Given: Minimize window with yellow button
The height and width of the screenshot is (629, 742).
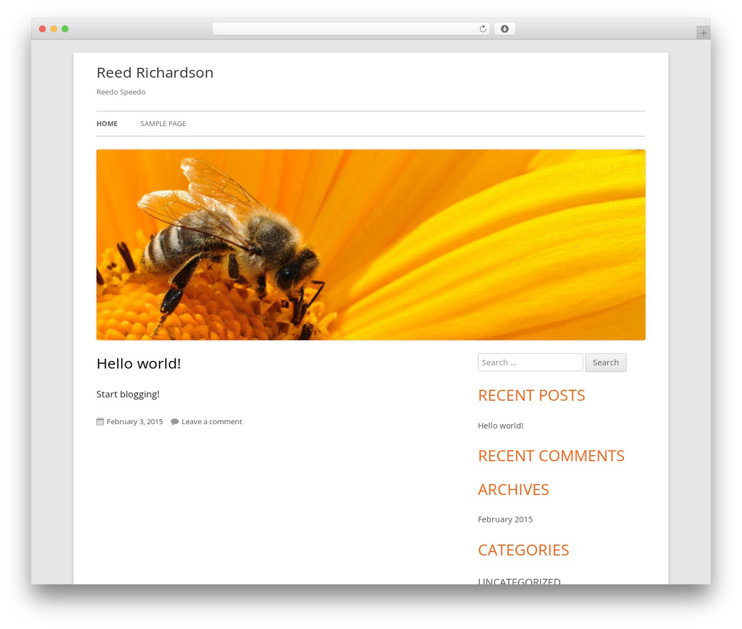Looking at the screenshot, I should coord(53,29).
